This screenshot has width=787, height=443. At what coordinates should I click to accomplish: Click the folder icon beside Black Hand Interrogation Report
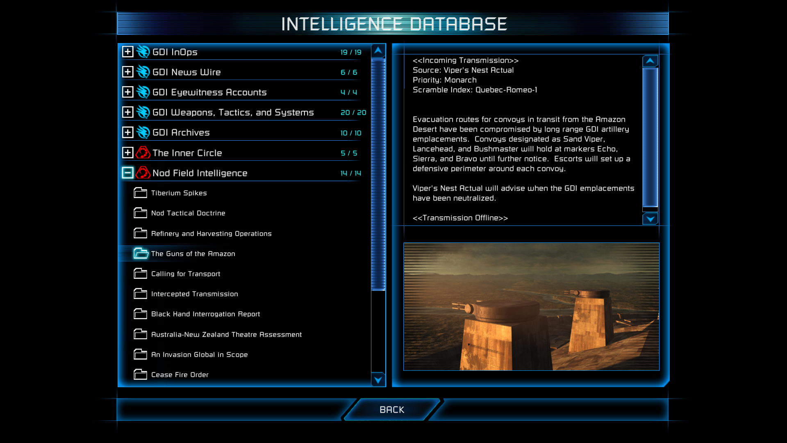[140, 314]
